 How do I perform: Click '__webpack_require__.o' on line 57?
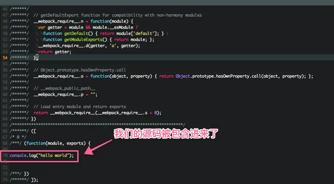click(x=58, y=76)
